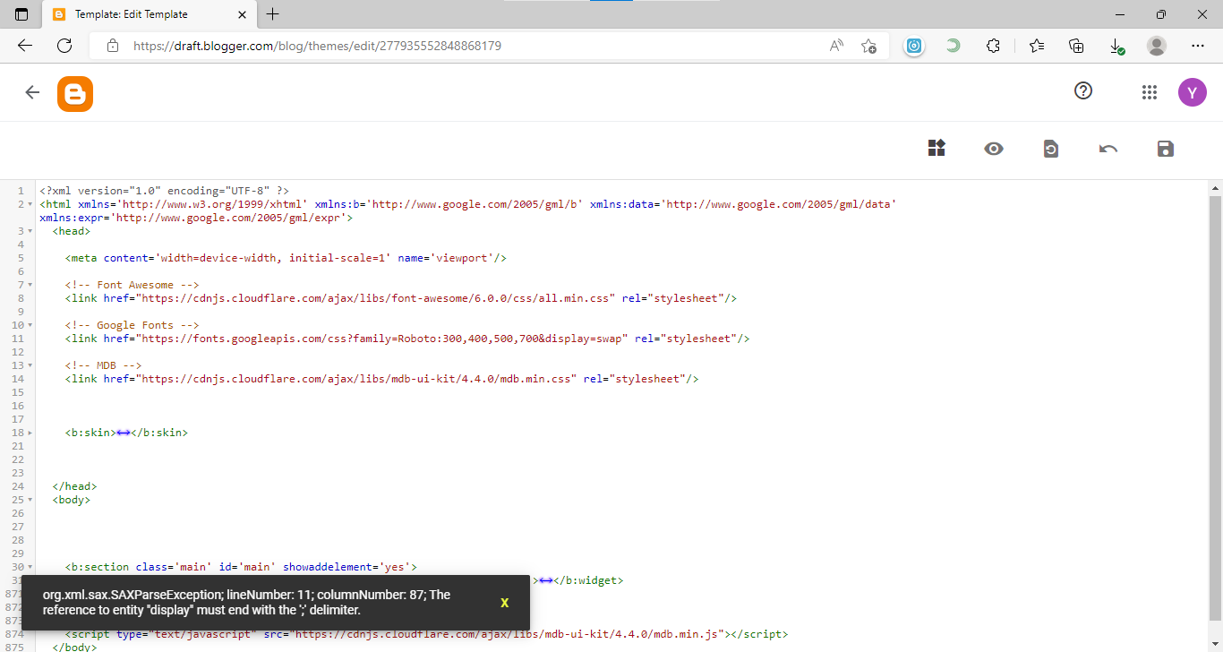
Task: Click the '</head>' closing tag
Action: 74,486
